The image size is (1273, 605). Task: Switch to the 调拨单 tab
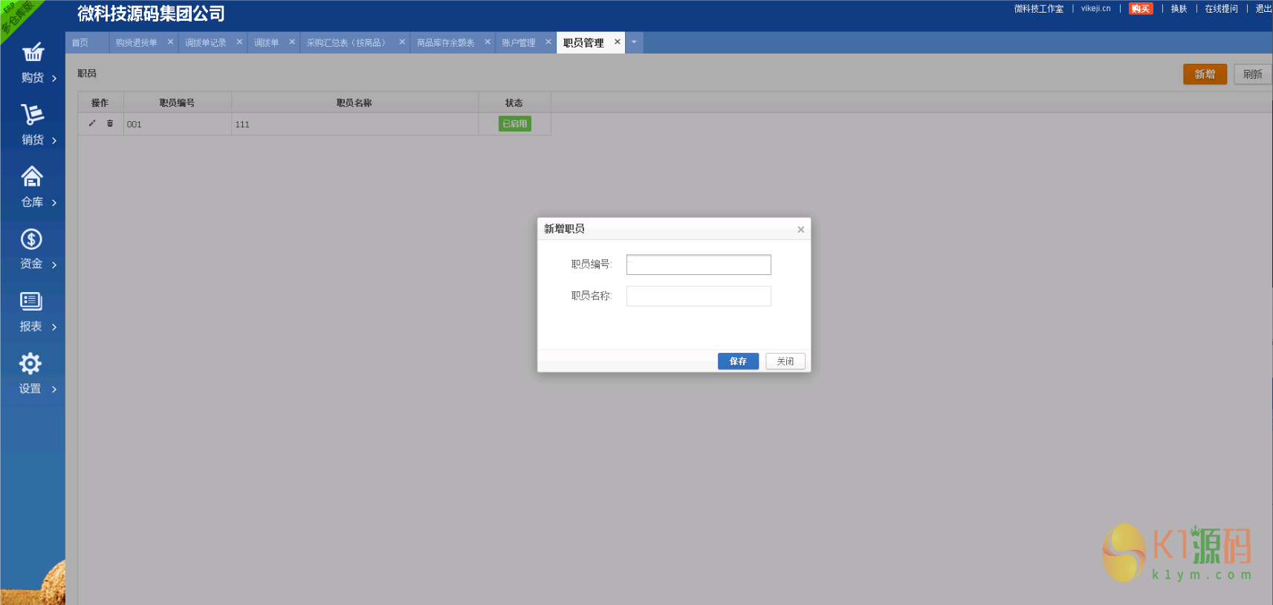(267, 43)
